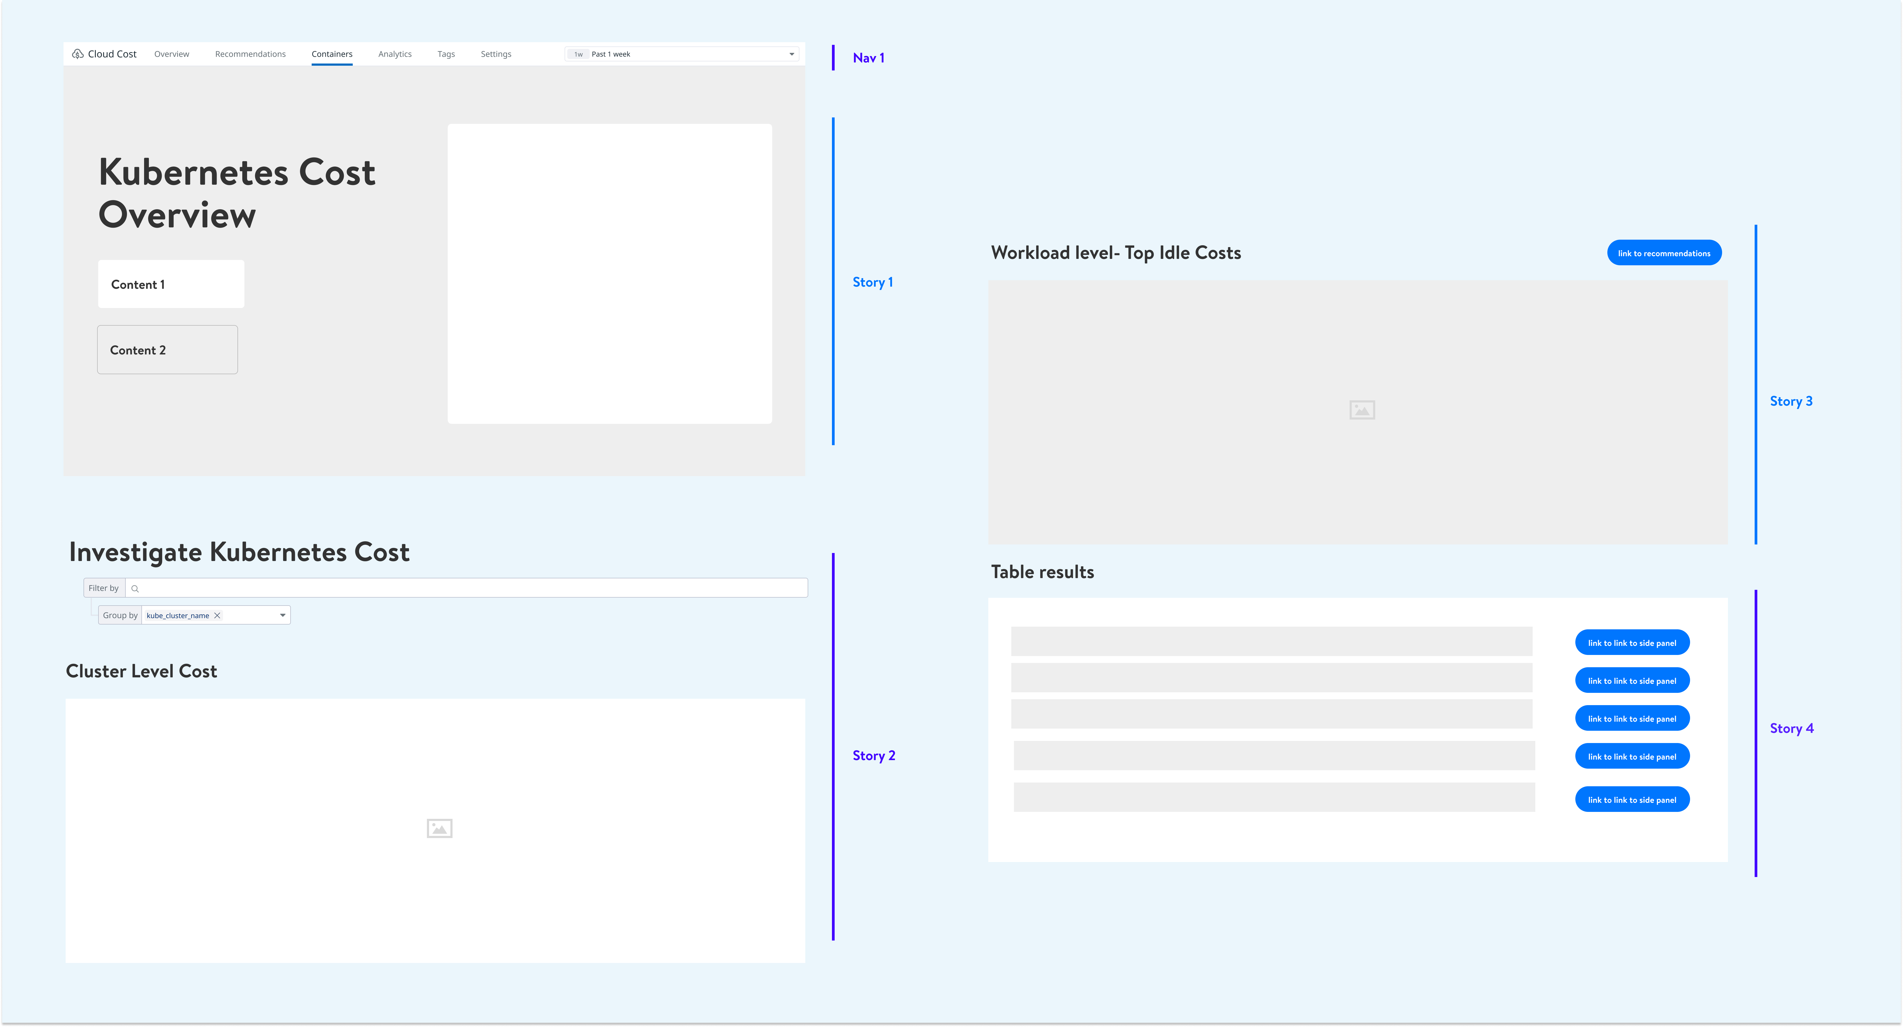Remove the kube_cluster_name tag with X
The image size is (1903, 1027).
[x=217, y=615]
